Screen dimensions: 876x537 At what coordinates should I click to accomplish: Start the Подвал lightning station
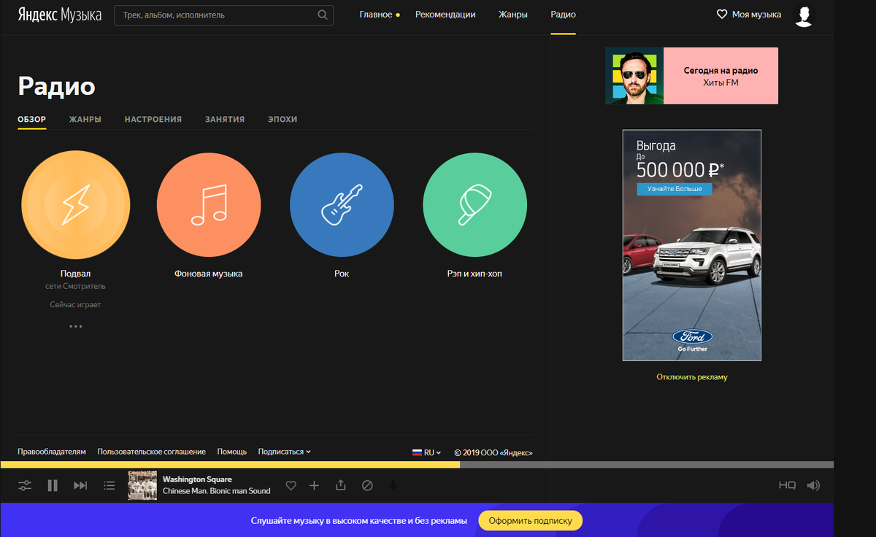pyautogui.click(x=76, y=206)
